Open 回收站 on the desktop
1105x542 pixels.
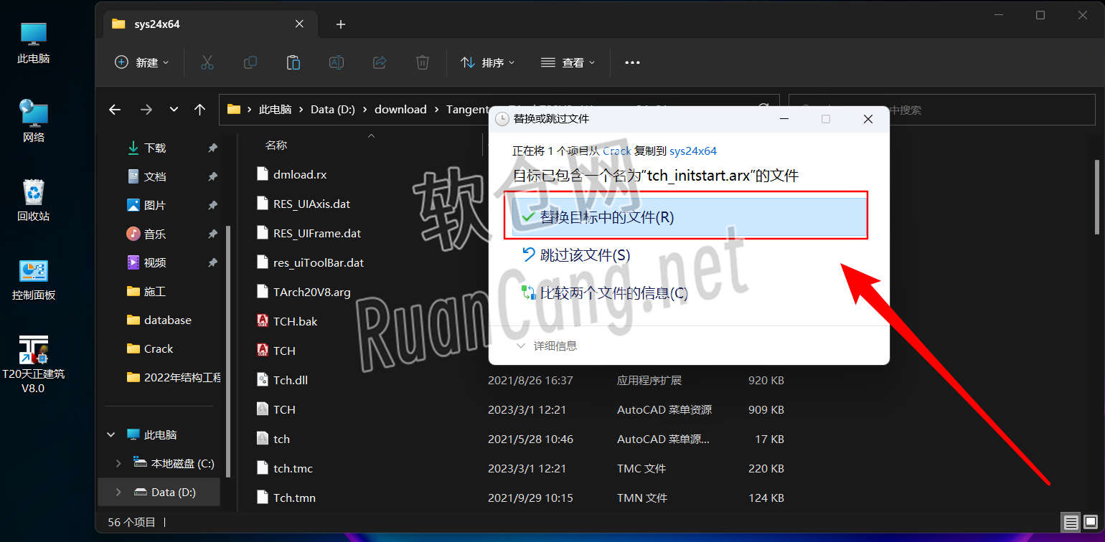(33, 204)
